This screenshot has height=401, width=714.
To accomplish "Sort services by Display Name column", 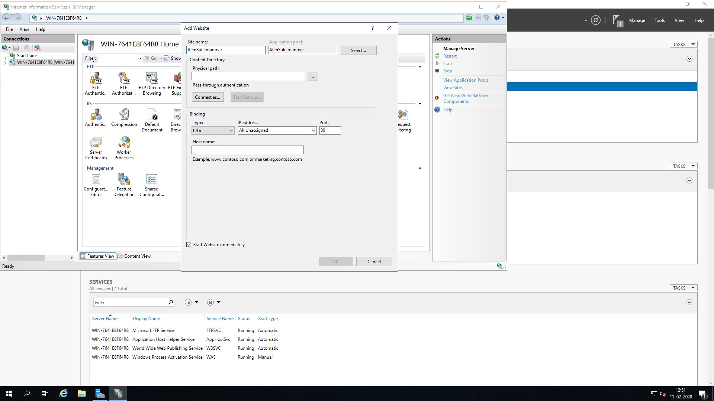I will [x=146, y=319].
